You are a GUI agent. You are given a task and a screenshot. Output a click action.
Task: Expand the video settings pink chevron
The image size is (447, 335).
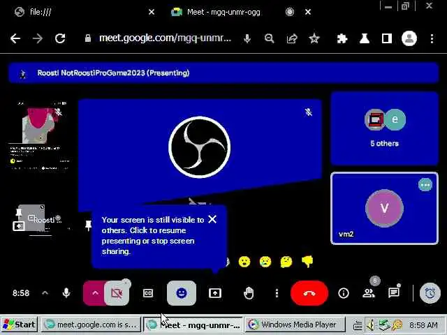point(95,293)
